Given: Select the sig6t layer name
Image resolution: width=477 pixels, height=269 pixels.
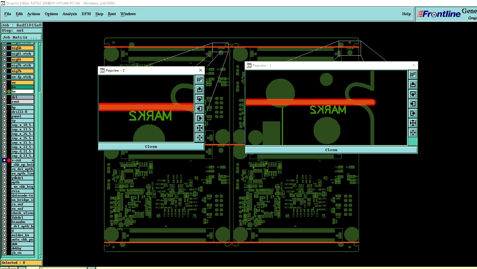Looking at the screenshot, I should pos(22,59).
